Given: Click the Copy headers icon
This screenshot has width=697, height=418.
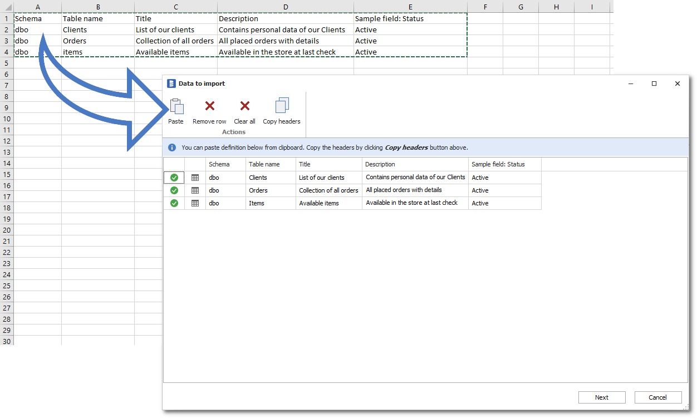Looking at the screenshot, I should tap(282, 106).
